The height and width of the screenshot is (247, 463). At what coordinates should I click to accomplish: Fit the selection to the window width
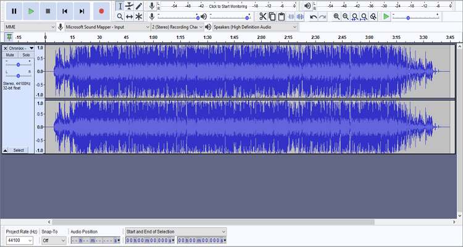pos(355,17)
